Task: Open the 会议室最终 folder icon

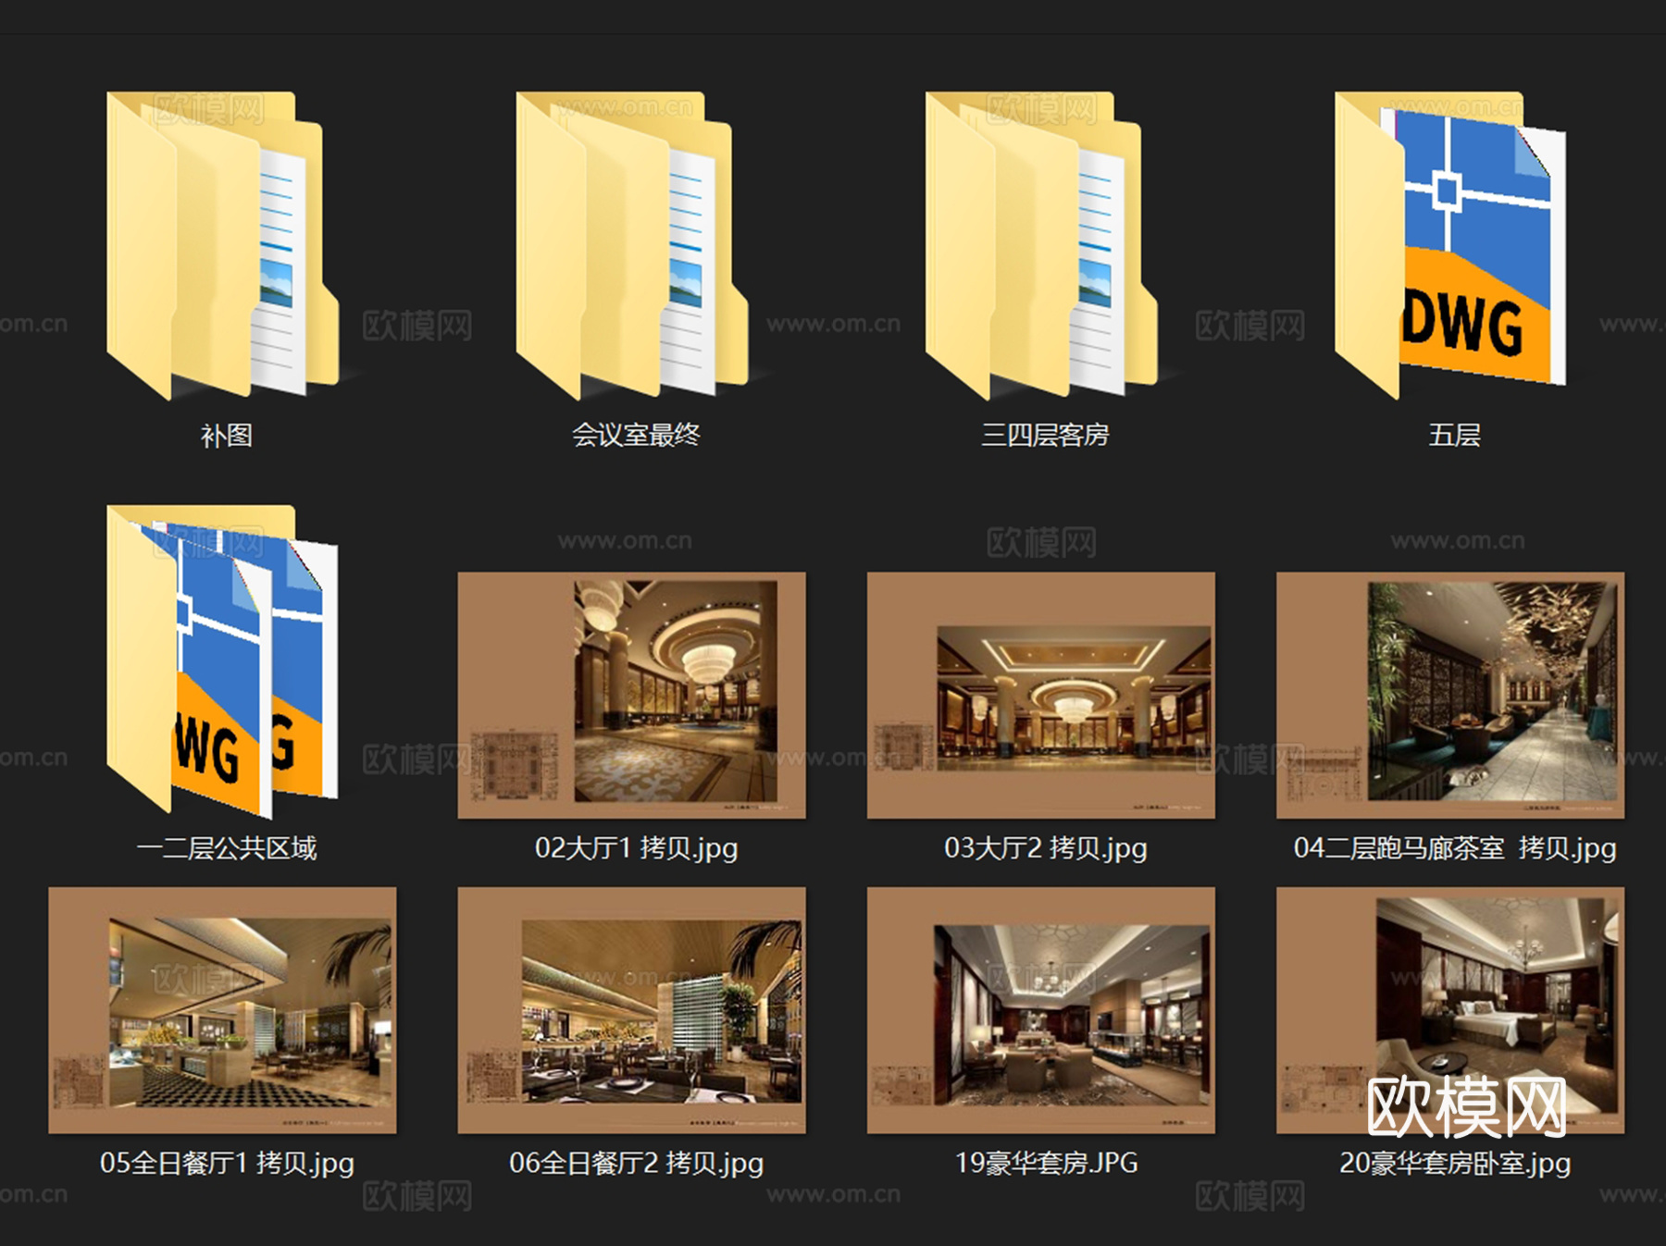Action: click(632, 245)
